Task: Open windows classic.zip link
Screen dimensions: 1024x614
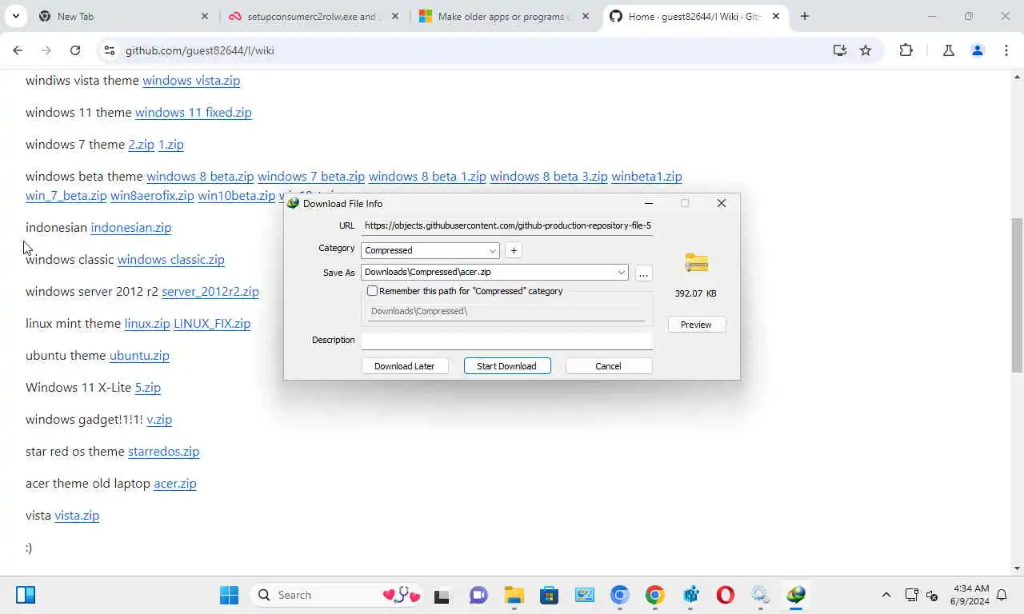Action: 171,260
